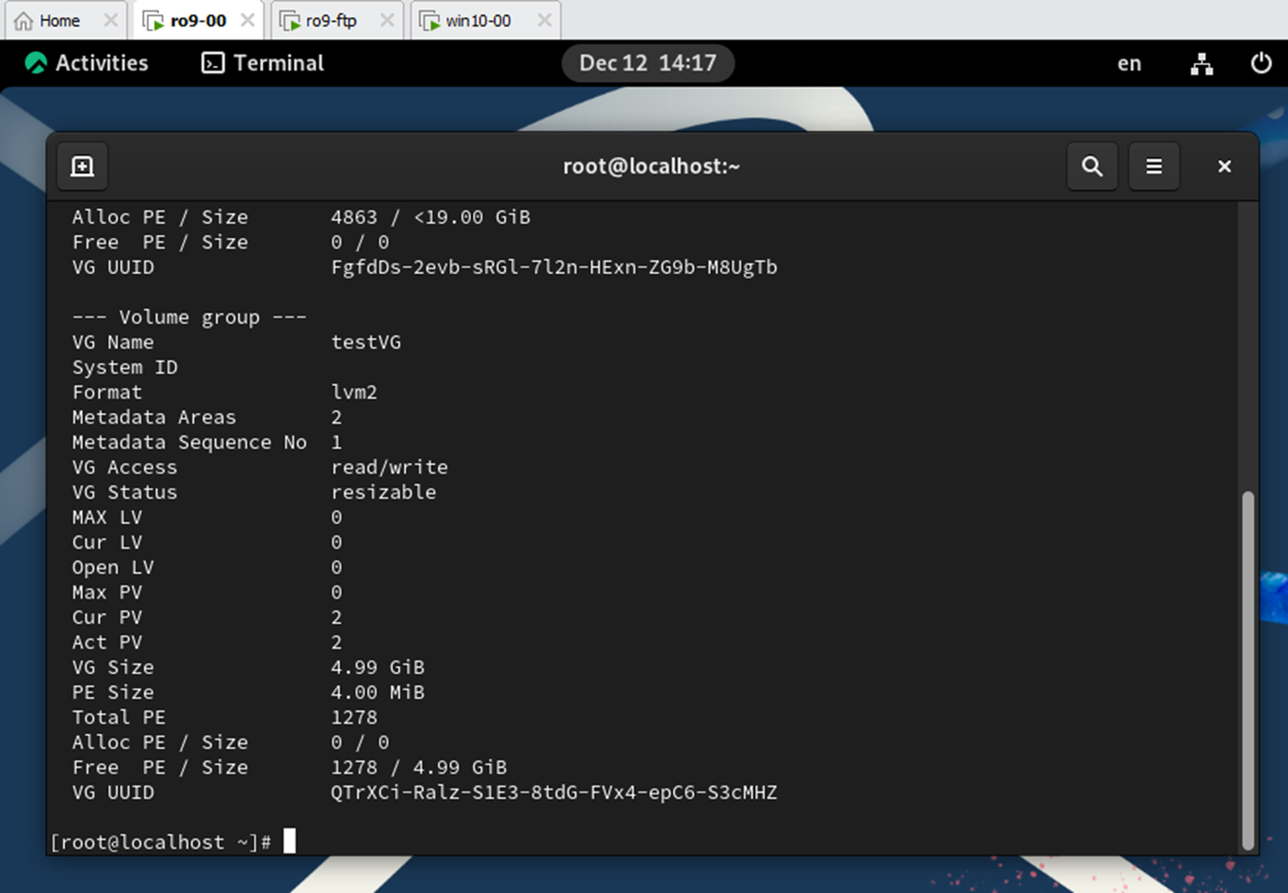Click the Metadata Areas label

[x=153, y=417]
